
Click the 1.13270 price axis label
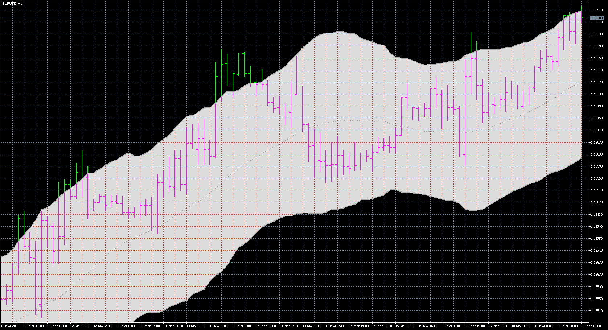(x=597, y=82)
